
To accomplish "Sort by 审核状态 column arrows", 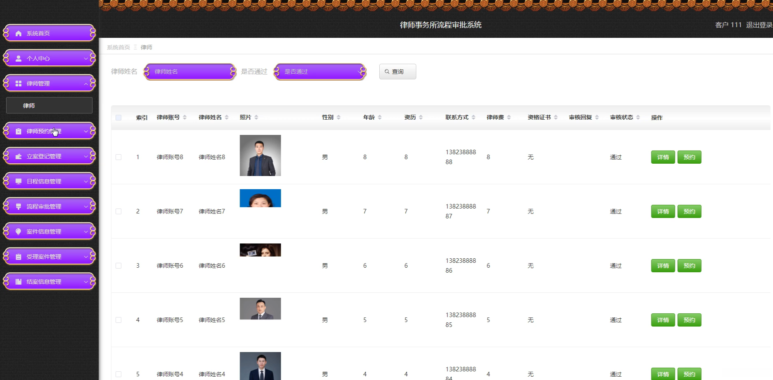I will click(638, 117).
